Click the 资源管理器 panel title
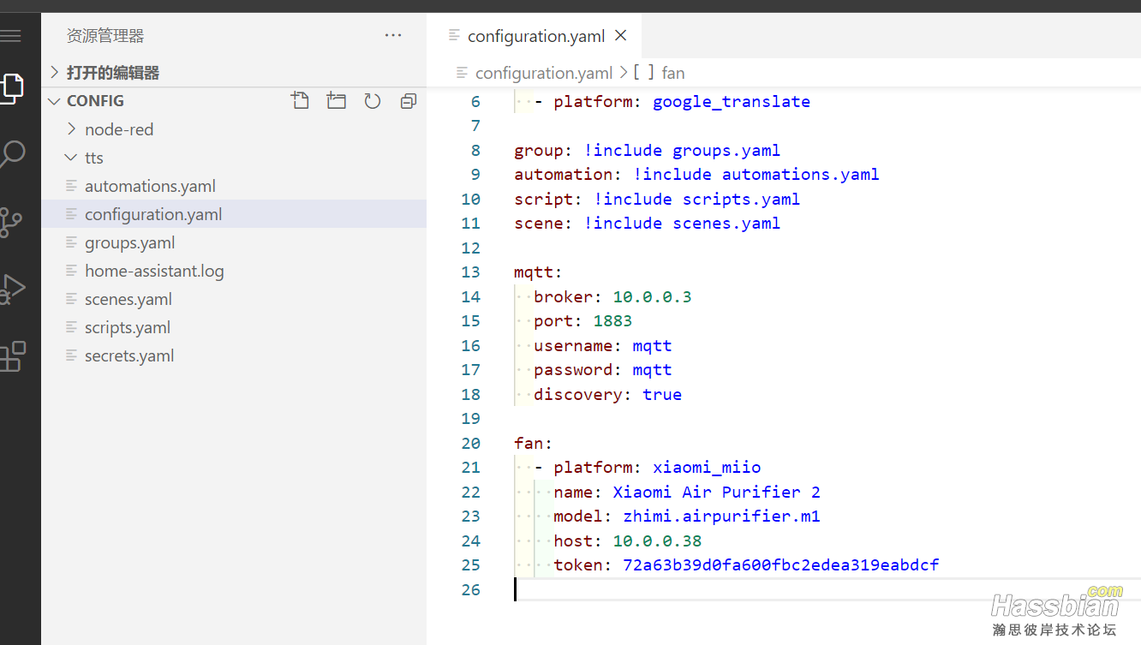 (x=105, y=36)
